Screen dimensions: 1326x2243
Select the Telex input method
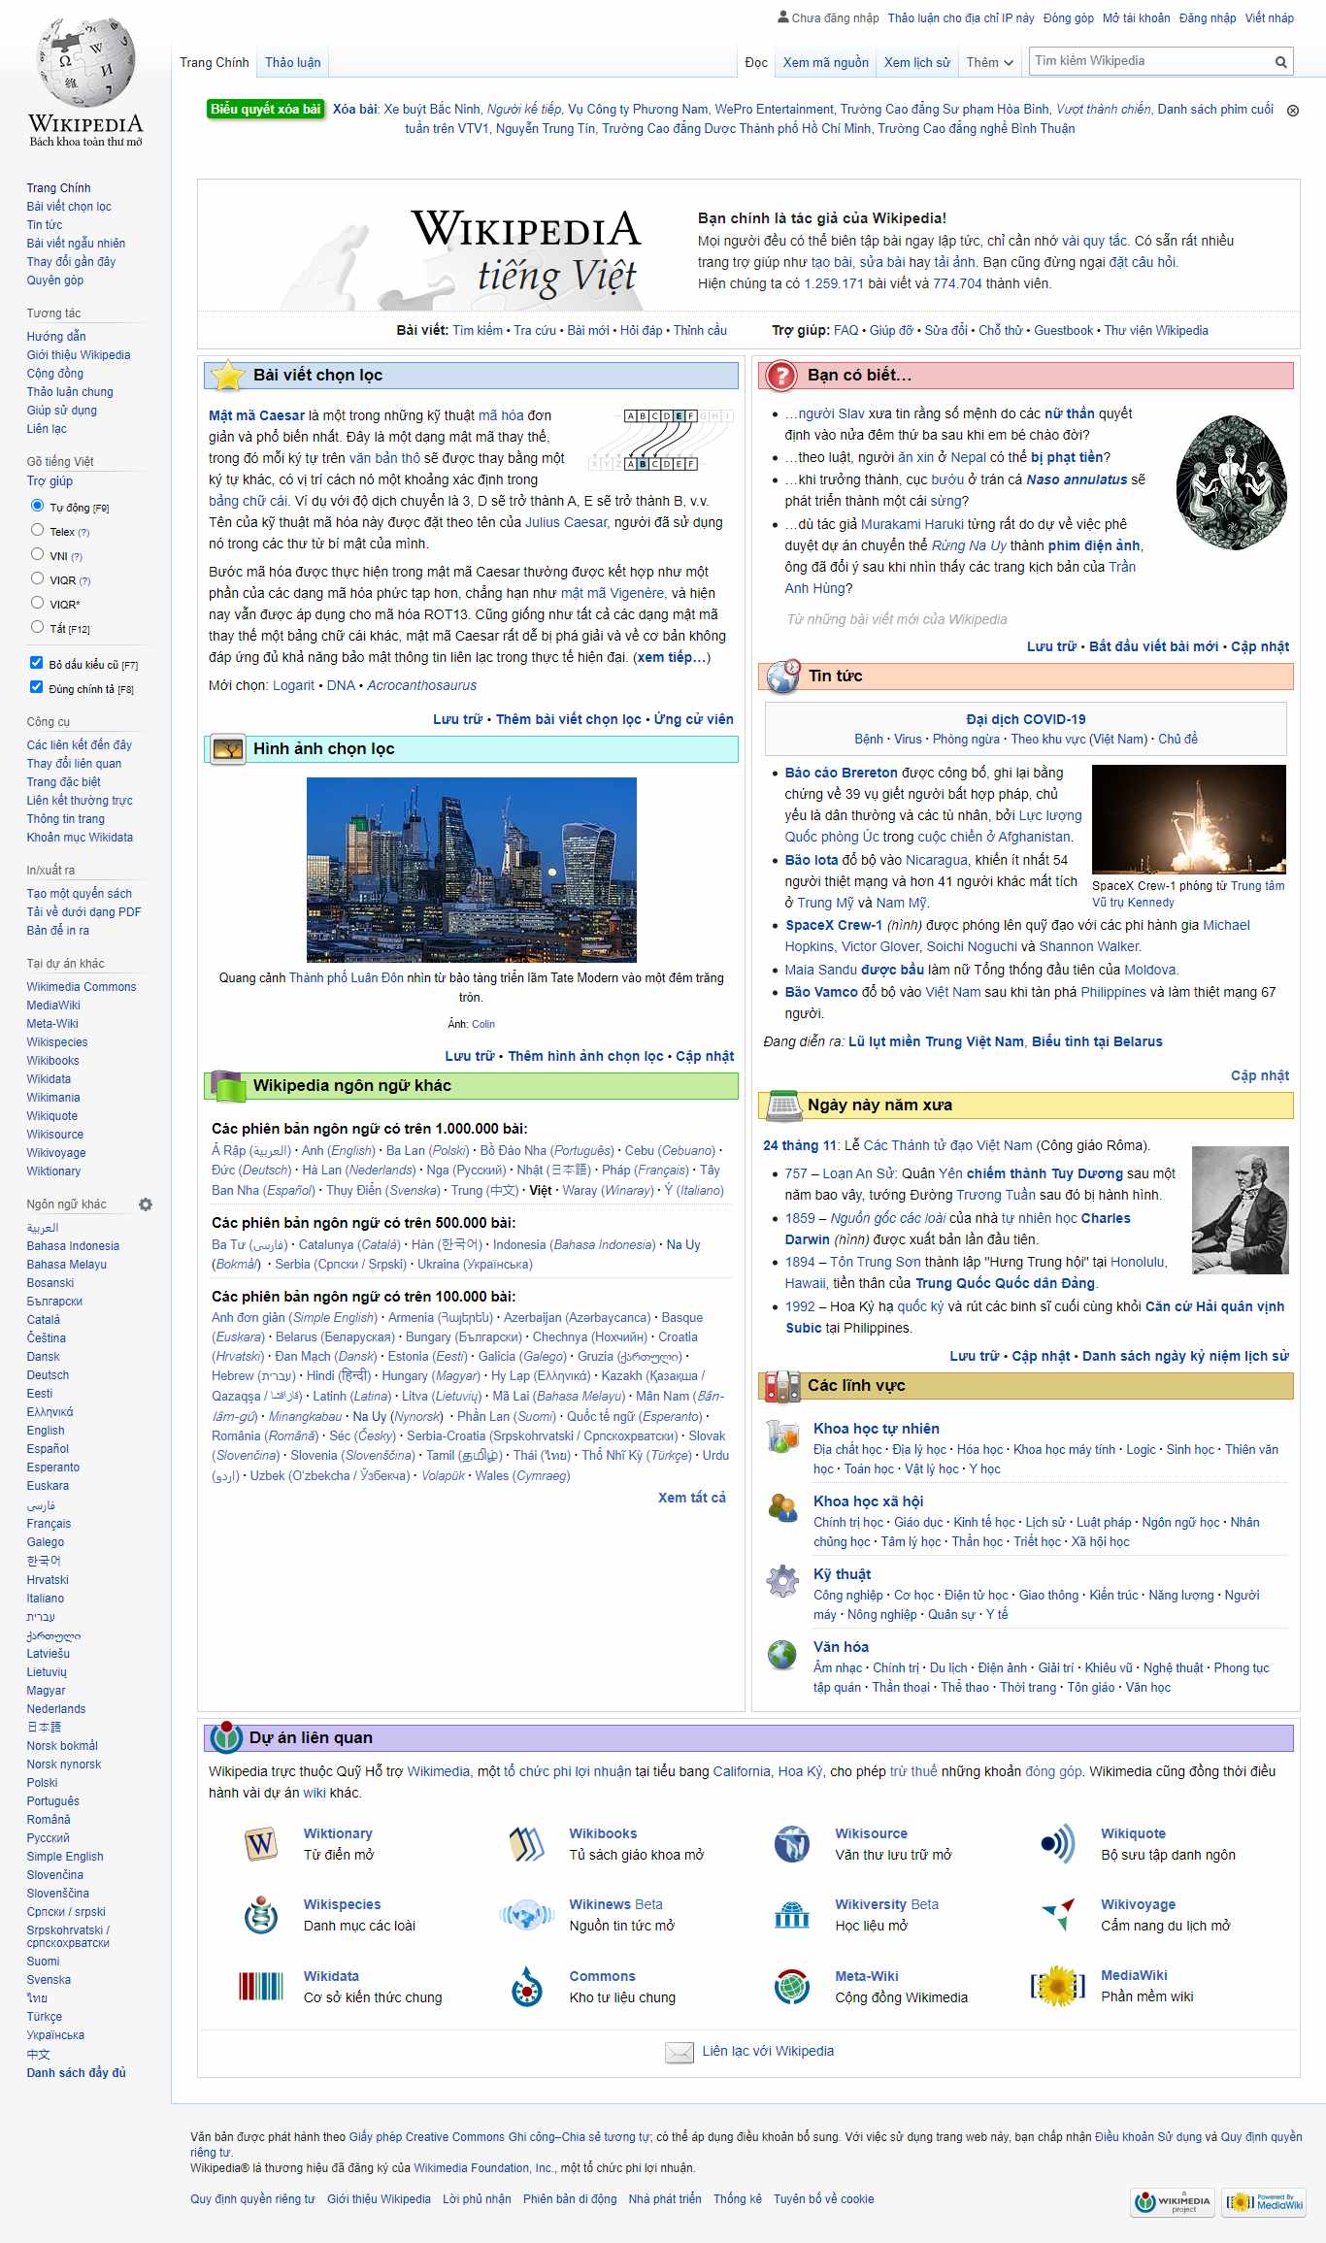click(38, 530)
